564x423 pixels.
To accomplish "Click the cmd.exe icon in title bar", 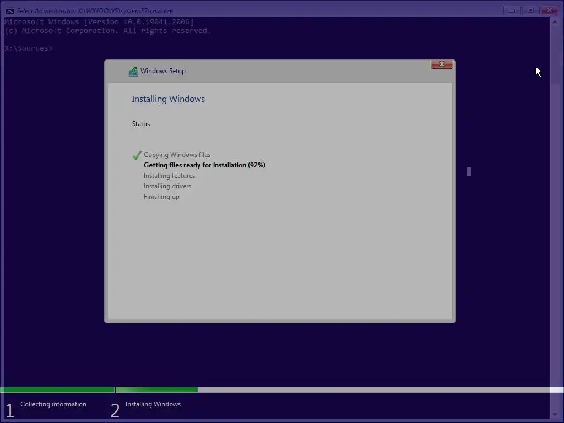I will [x=10, y=11].
